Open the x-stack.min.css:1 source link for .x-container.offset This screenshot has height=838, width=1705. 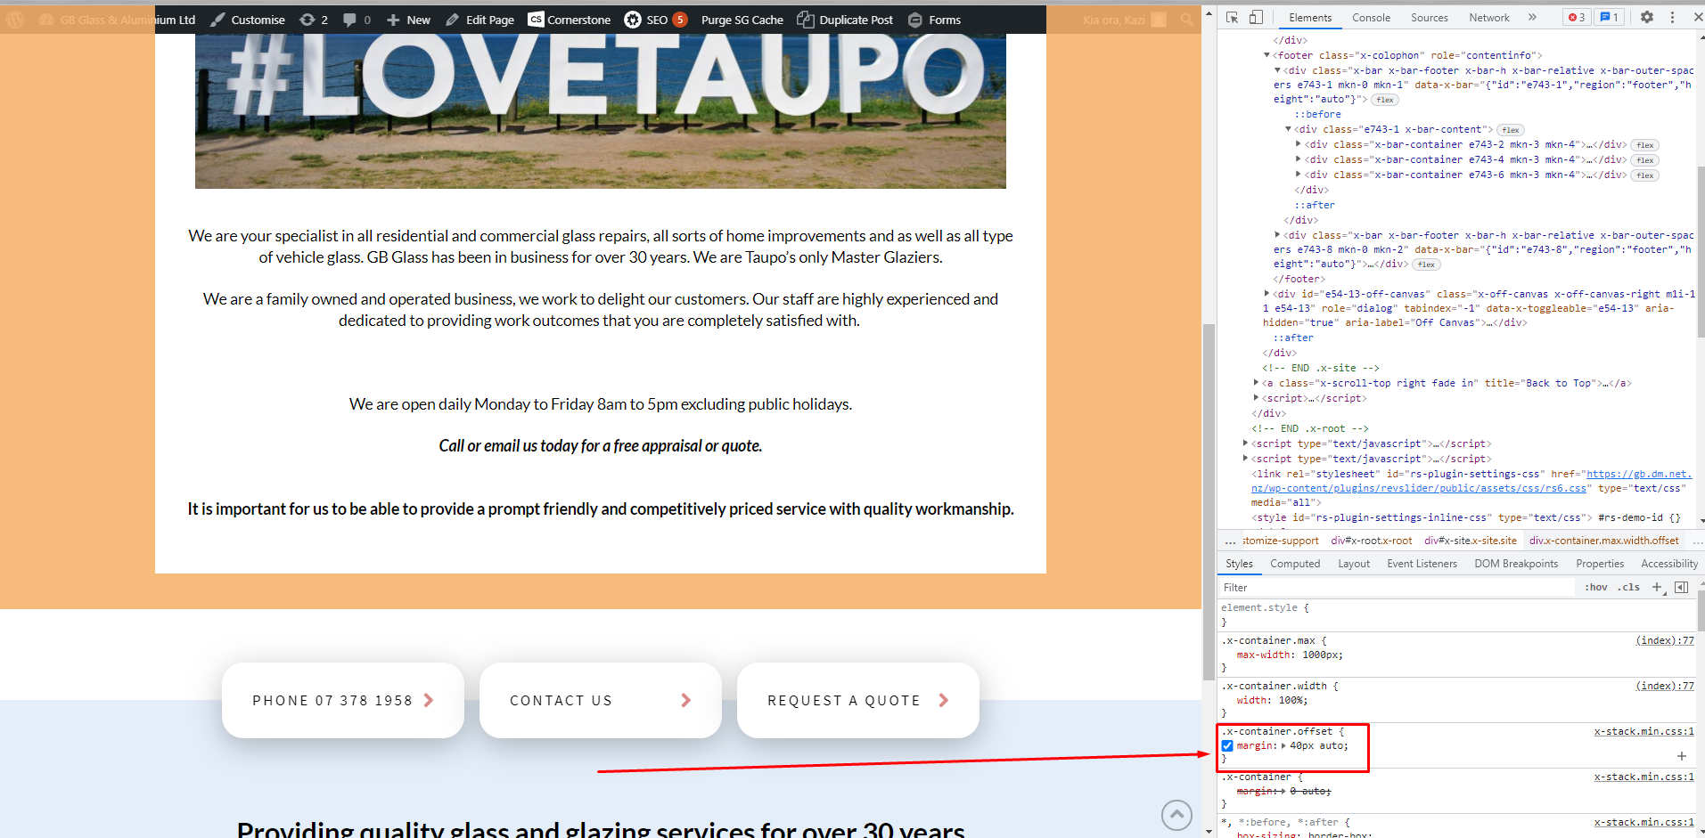pos(1644,731)
